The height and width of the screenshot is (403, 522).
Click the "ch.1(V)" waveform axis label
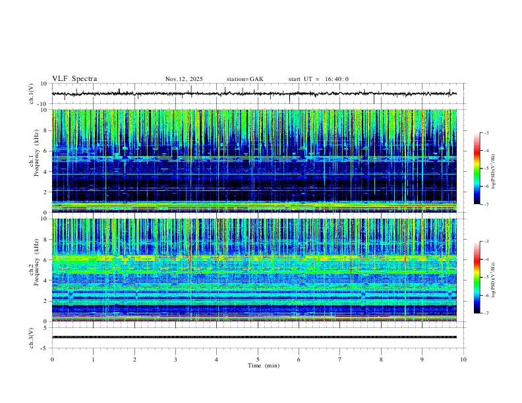[x=32, y=94]
